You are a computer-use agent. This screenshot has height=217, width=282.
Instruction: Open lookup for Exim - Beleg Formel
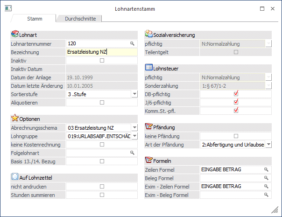coord(267,195)
